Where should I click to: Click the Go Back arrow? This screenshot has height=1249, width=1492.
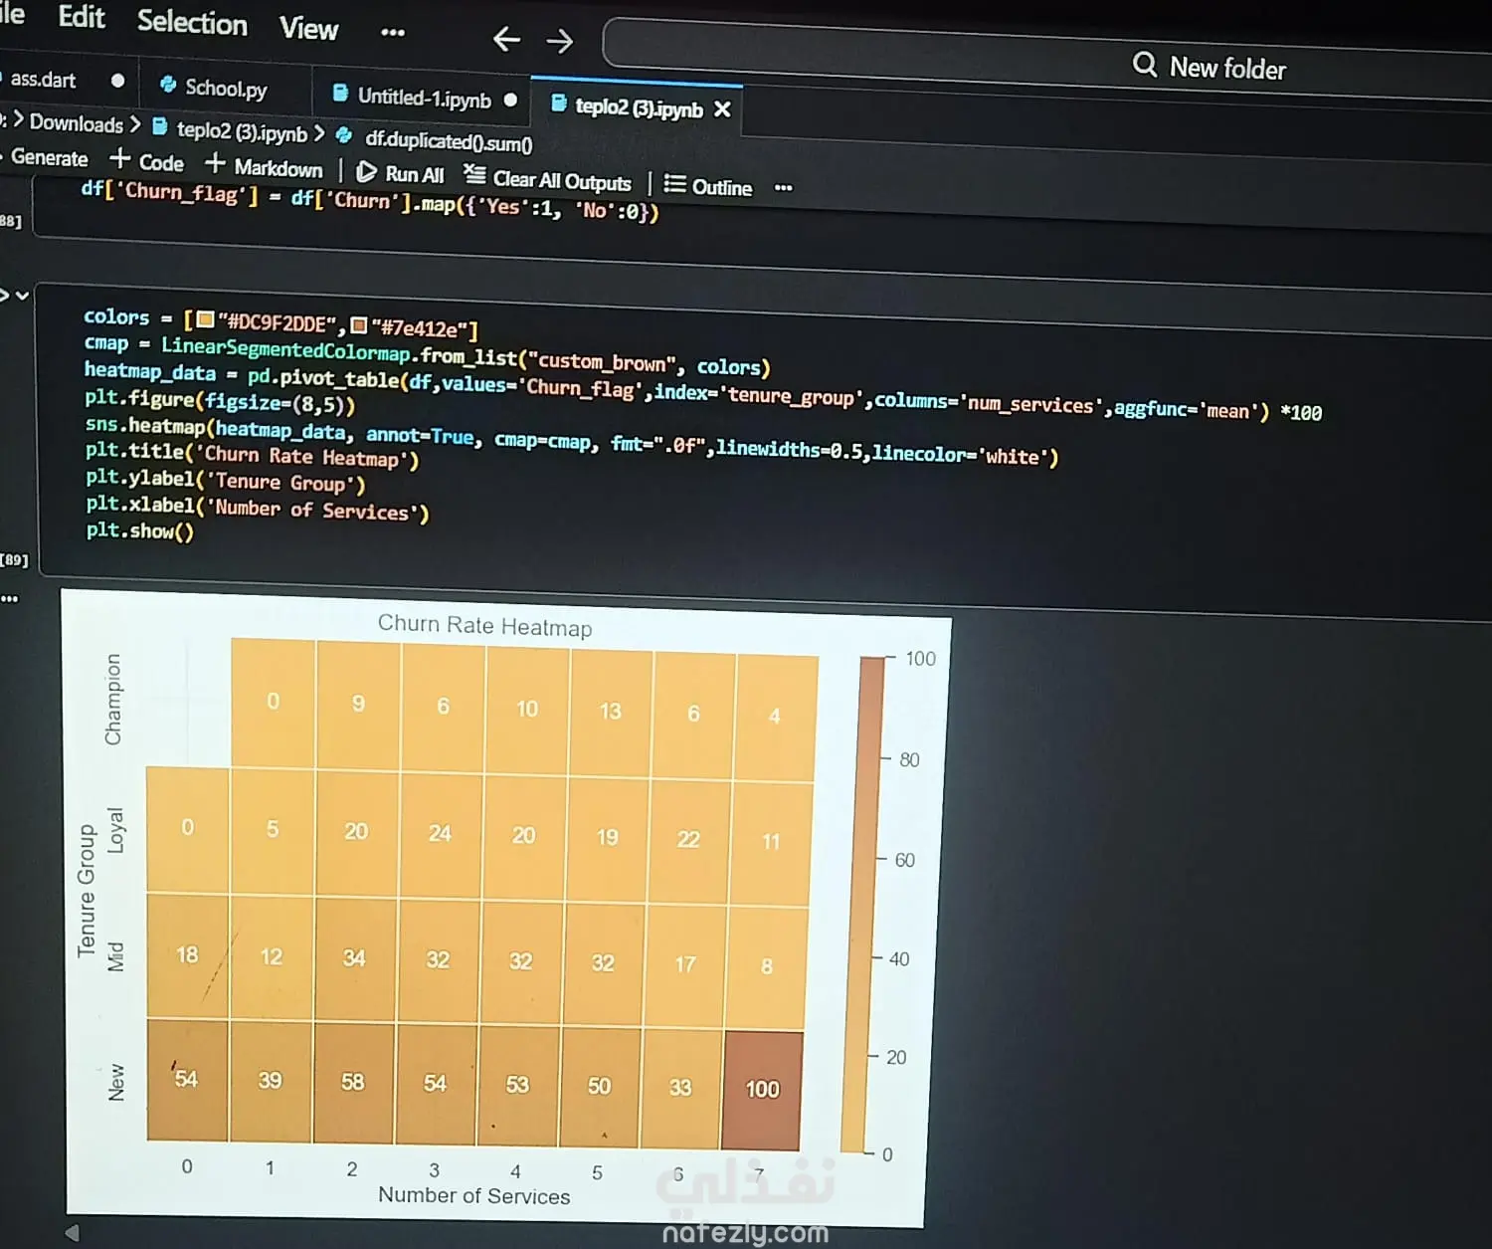(506, 39)
